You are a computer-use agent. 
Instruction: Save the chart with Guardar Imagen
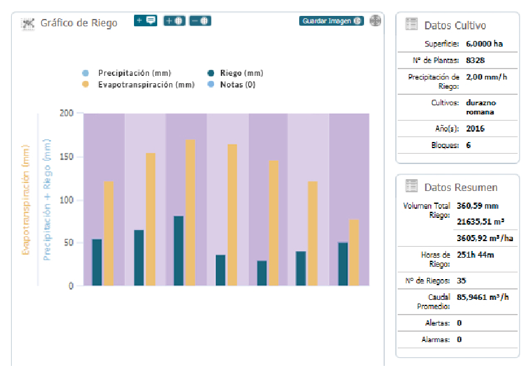pos(331,21)
